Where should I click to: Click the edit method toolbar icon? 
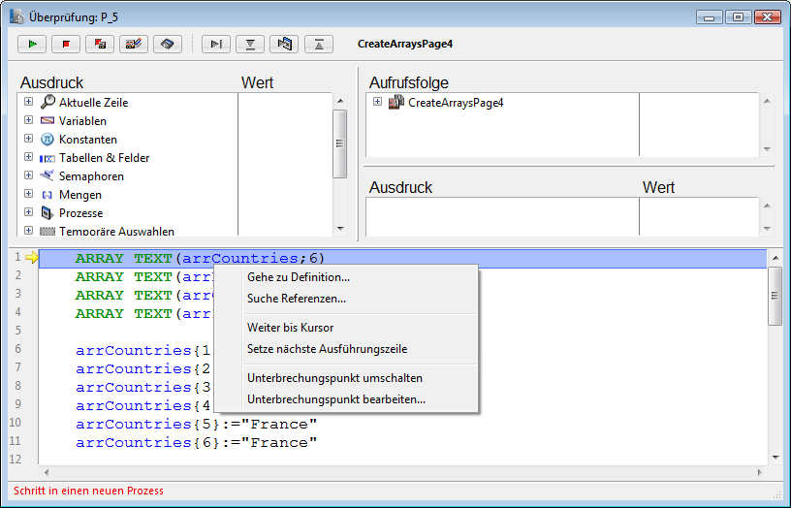[x=134, y=44]
